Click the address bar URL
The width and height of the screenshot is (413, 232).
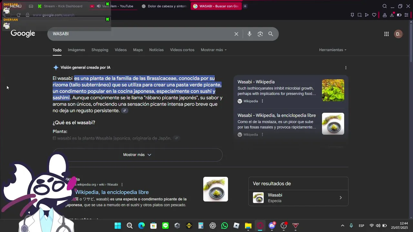click(x=54, y=15)
